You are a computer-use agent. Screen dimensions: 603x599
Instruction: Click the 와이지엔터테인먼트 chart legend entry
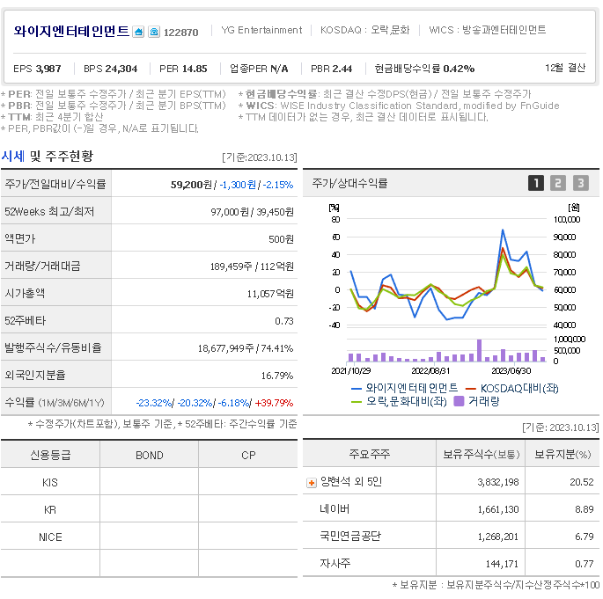404,388
